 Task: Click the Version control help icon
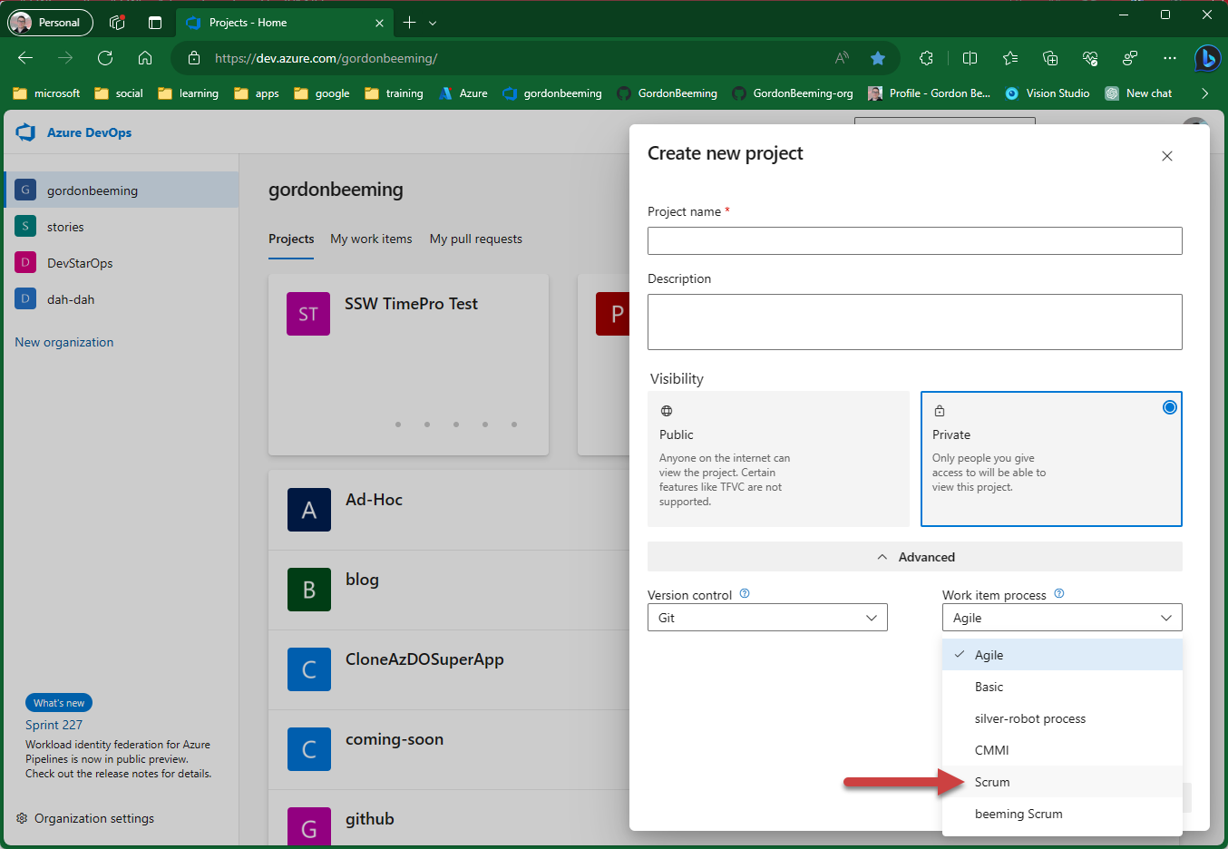point(745,594)
